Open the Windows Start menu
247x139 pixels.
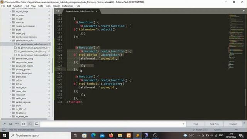tap(4, 136)
